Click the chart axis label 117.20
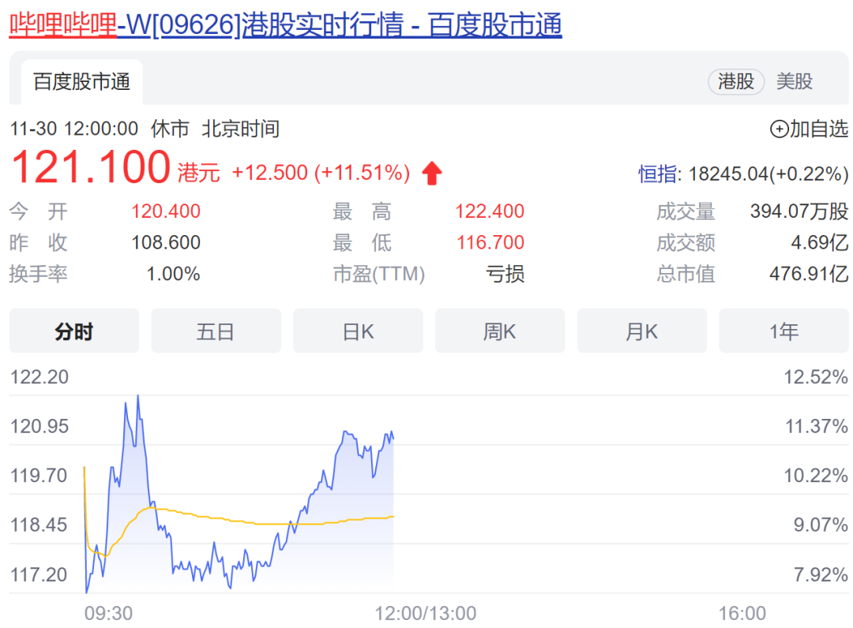Viewport: 853px width, 628px height. [39, 575]
